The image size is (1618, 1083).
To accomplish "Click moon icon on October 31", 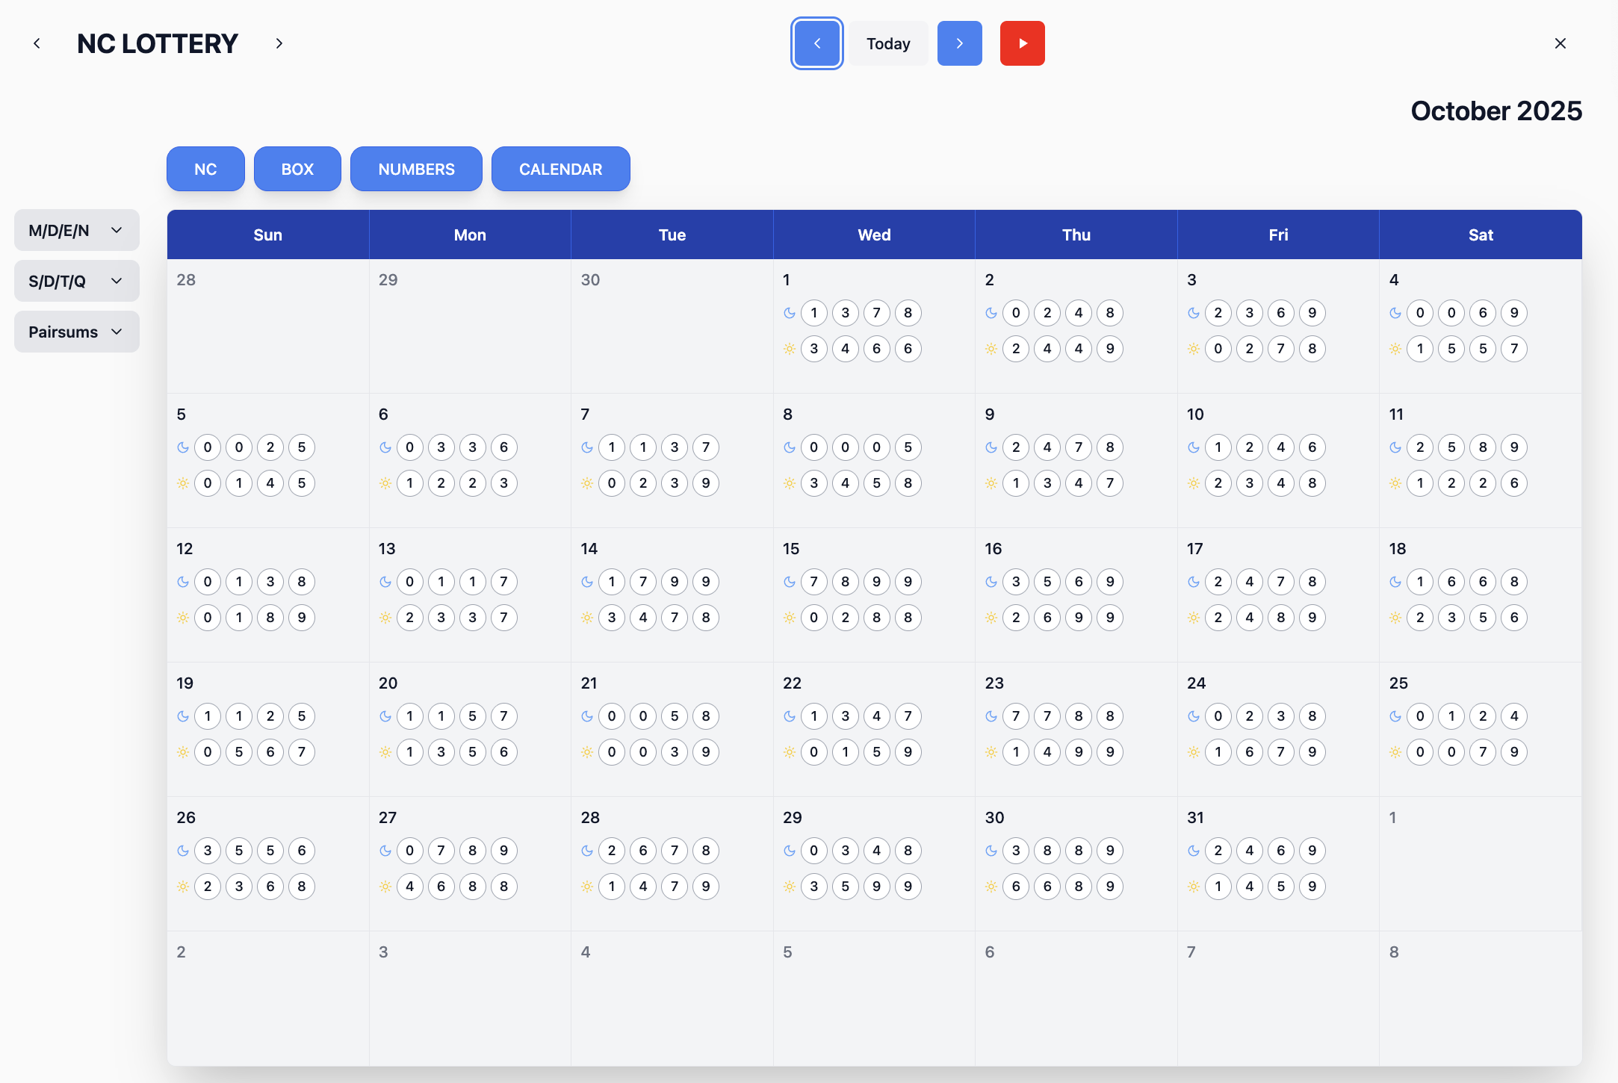I will pyautogui.click(x=1194, y=851).
